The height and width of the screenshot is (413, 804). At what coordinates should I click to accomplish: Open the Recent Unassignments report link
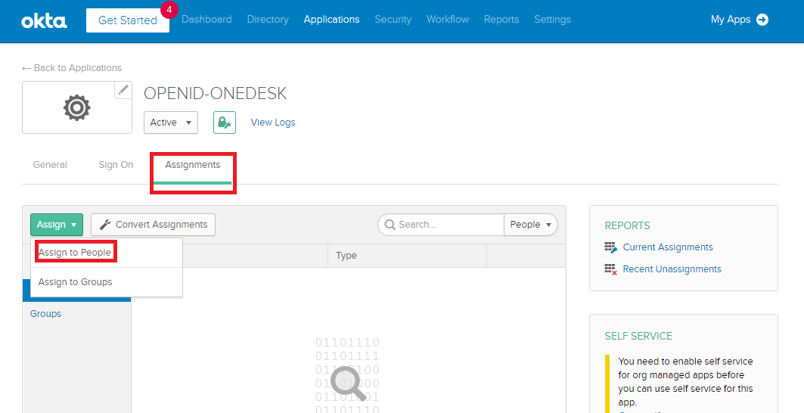coord(672,269)
